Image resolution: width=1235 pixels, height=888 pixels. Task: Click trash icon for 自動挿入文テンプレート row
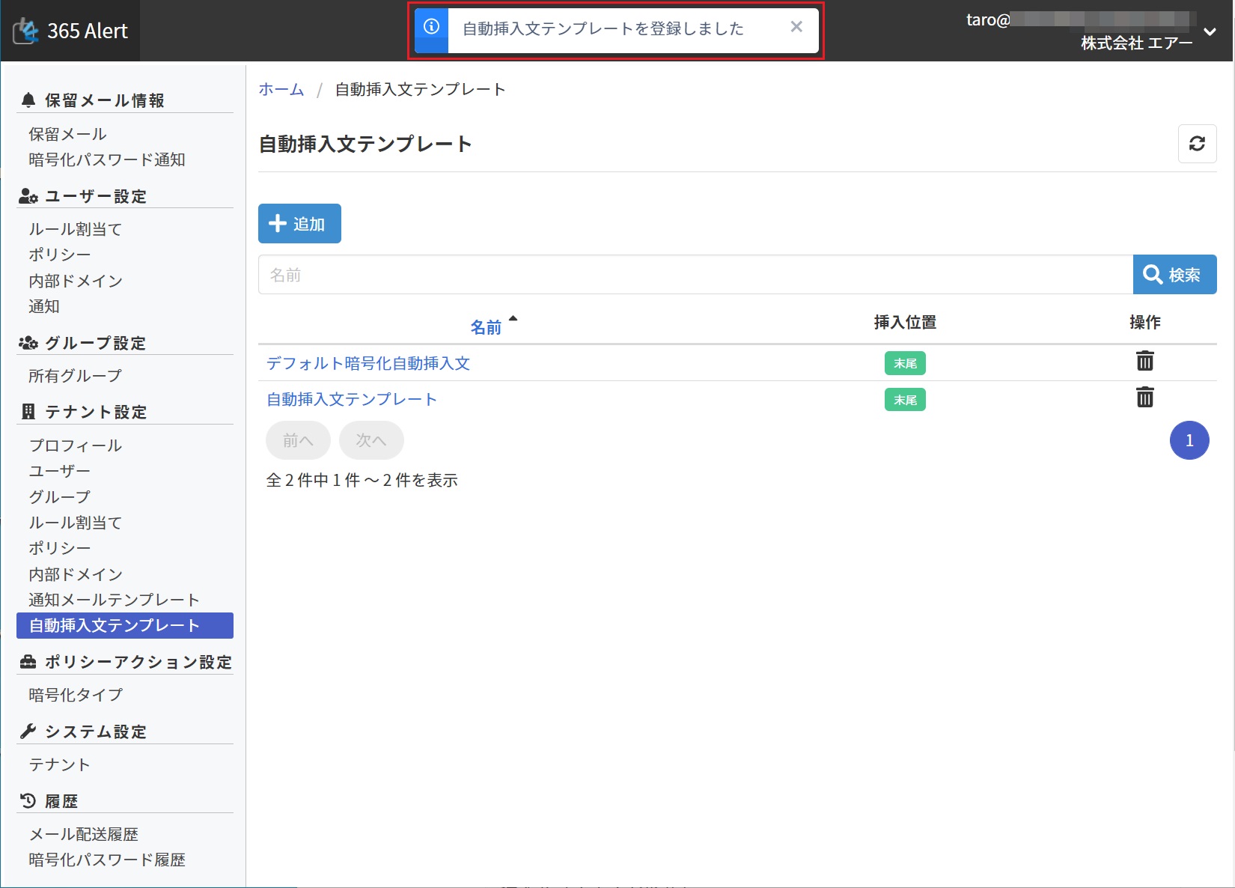(x=1144, y=398)
